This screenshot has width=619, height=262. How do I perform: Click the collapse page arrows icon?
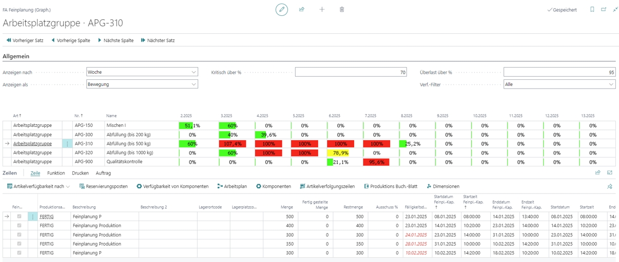click(x=615, y=9)
